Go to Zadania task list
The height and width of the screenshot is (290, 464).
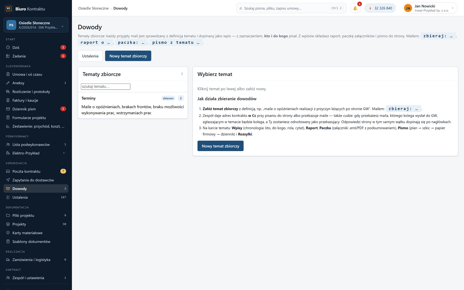coord(36,56)
